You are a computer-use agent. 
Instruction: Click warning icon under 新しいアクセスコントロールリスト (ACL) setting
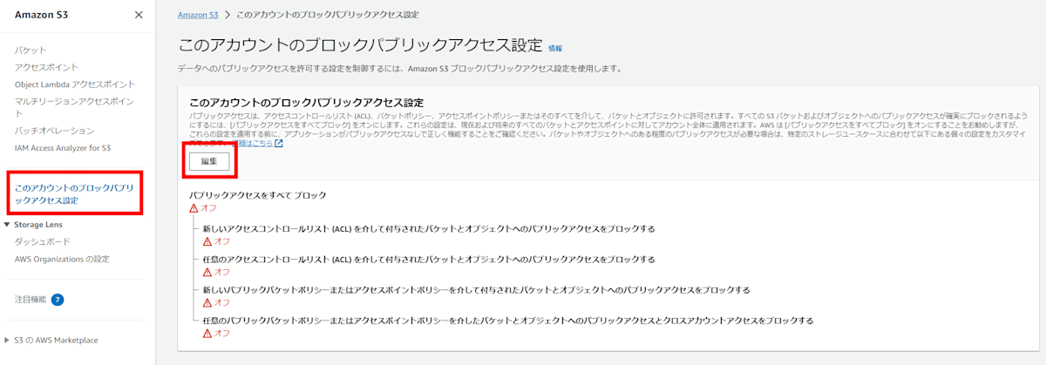(x=207, y=241)
